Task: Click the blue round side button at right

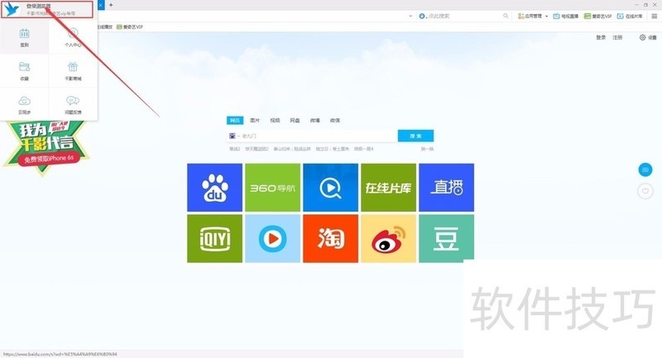Action: pos(645,169)
